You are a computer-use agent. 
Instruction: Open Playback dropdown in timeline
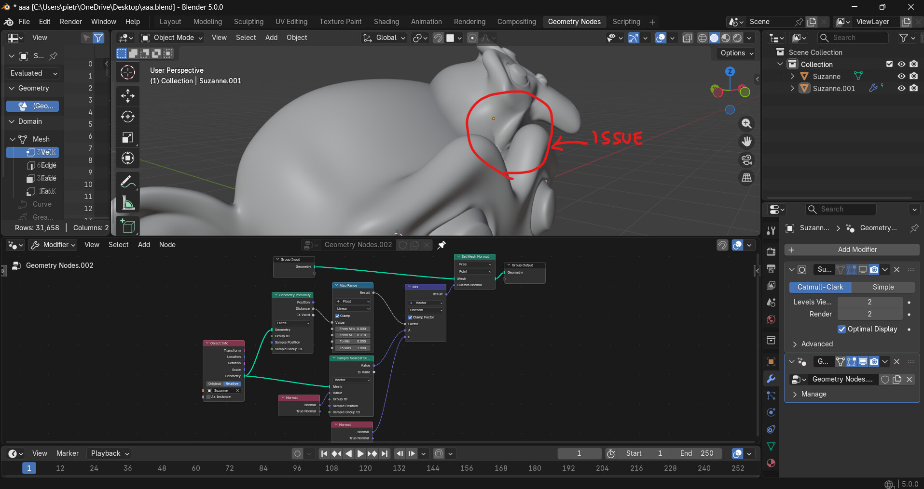tap(110, 453)
